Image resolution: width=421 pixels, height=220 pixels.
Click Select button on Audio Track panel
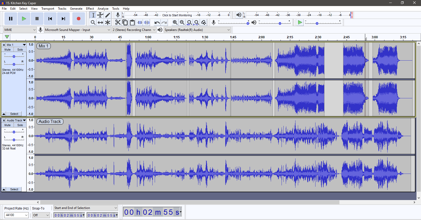(14, 189)
